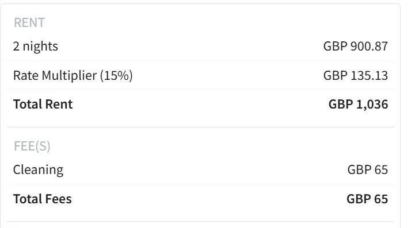Select the Rate Multiplier (15%) label
This screenshot has height=228, width=419.
73,75
